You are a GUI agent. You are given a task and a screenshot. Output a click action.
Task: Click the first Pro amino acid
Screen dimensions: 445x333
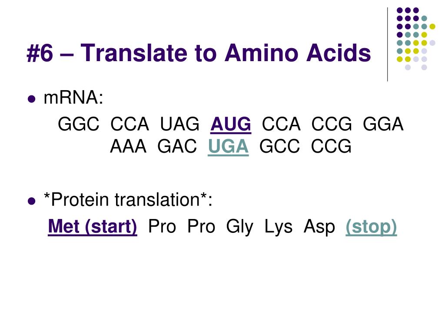[x=162, y=226]
